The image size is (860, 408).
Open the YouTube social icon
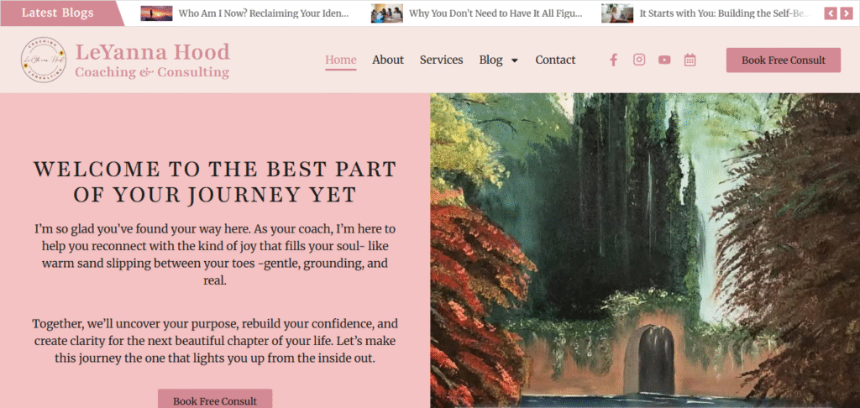(x=664, y=60)
